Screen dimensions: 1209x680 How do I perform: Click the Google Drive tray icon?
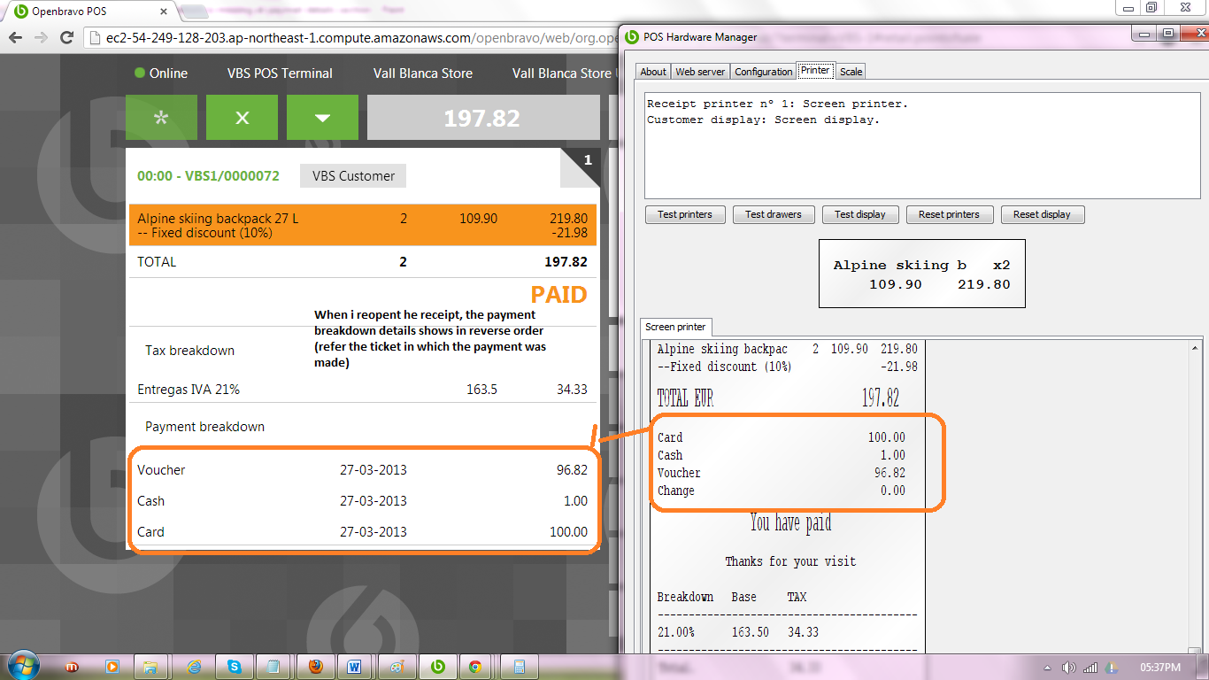pyautogui.click(x=1112, y=668)
